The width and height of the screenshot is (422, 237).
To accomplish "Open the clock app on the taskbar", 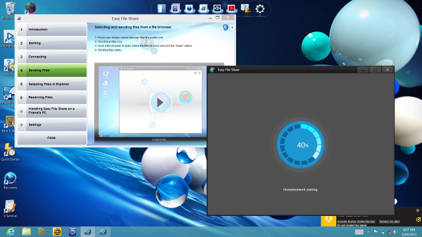I will tap(72, 232).
